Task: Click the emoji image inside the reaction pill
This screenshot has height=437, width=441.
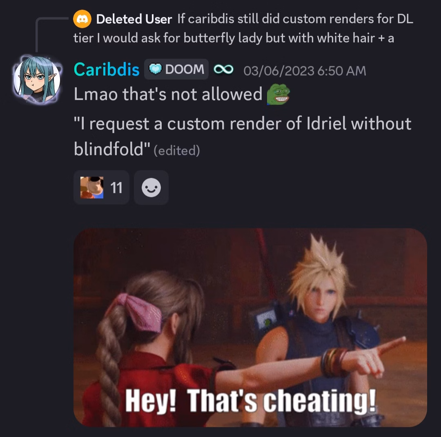Action: click(92, 187)
